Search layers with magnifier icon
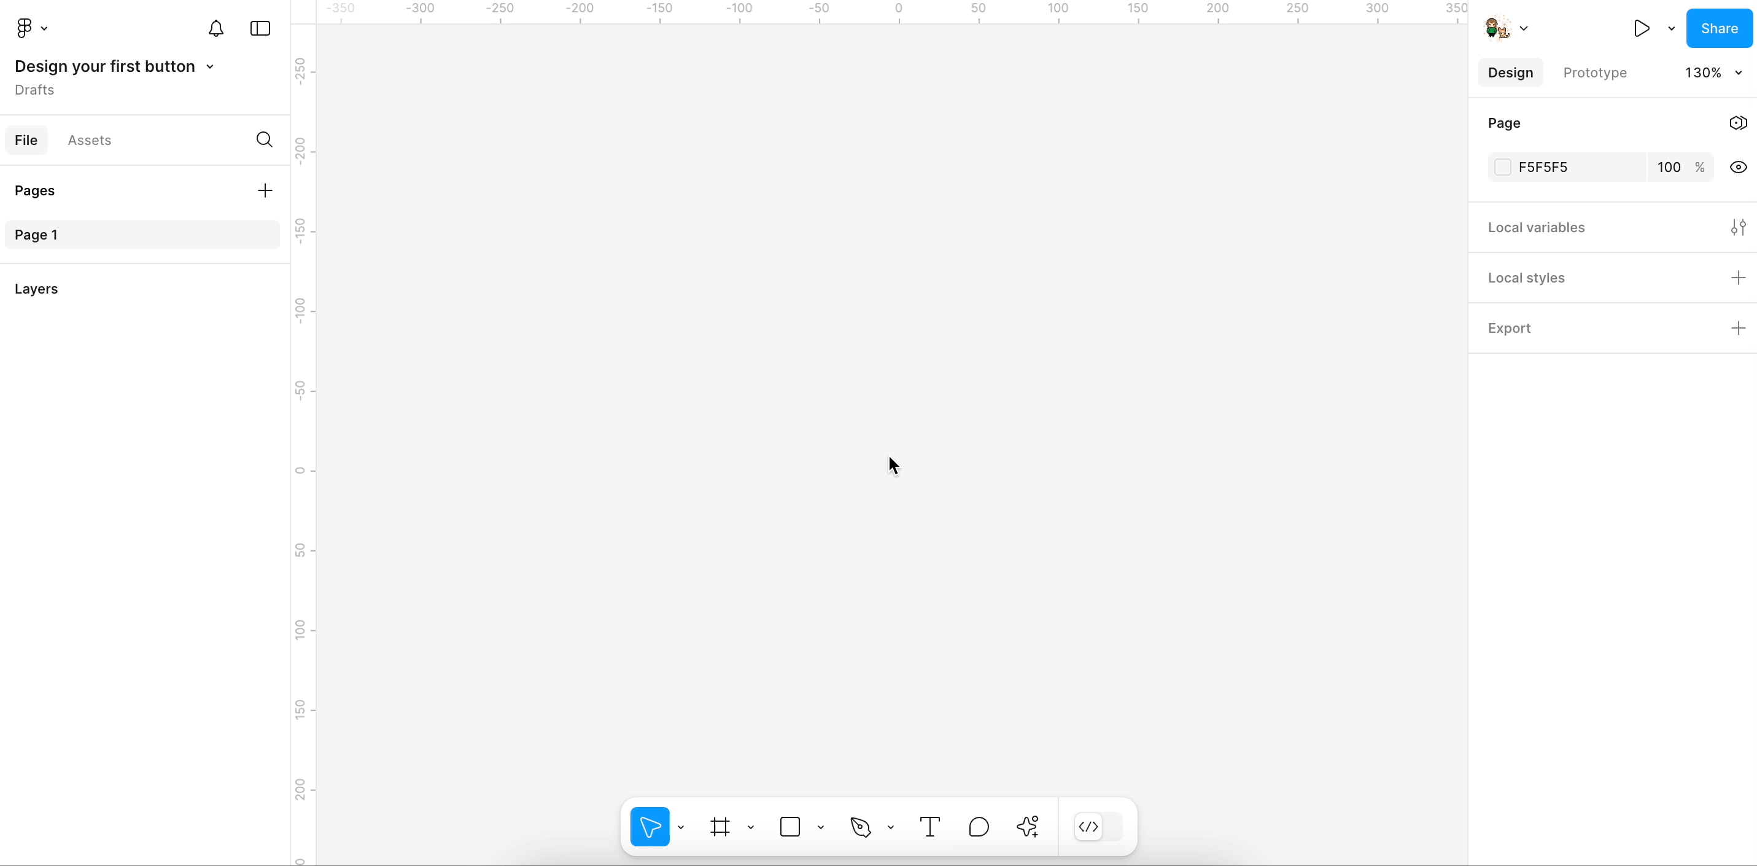Screen dimensions: 1757x866 coord(265,140)
